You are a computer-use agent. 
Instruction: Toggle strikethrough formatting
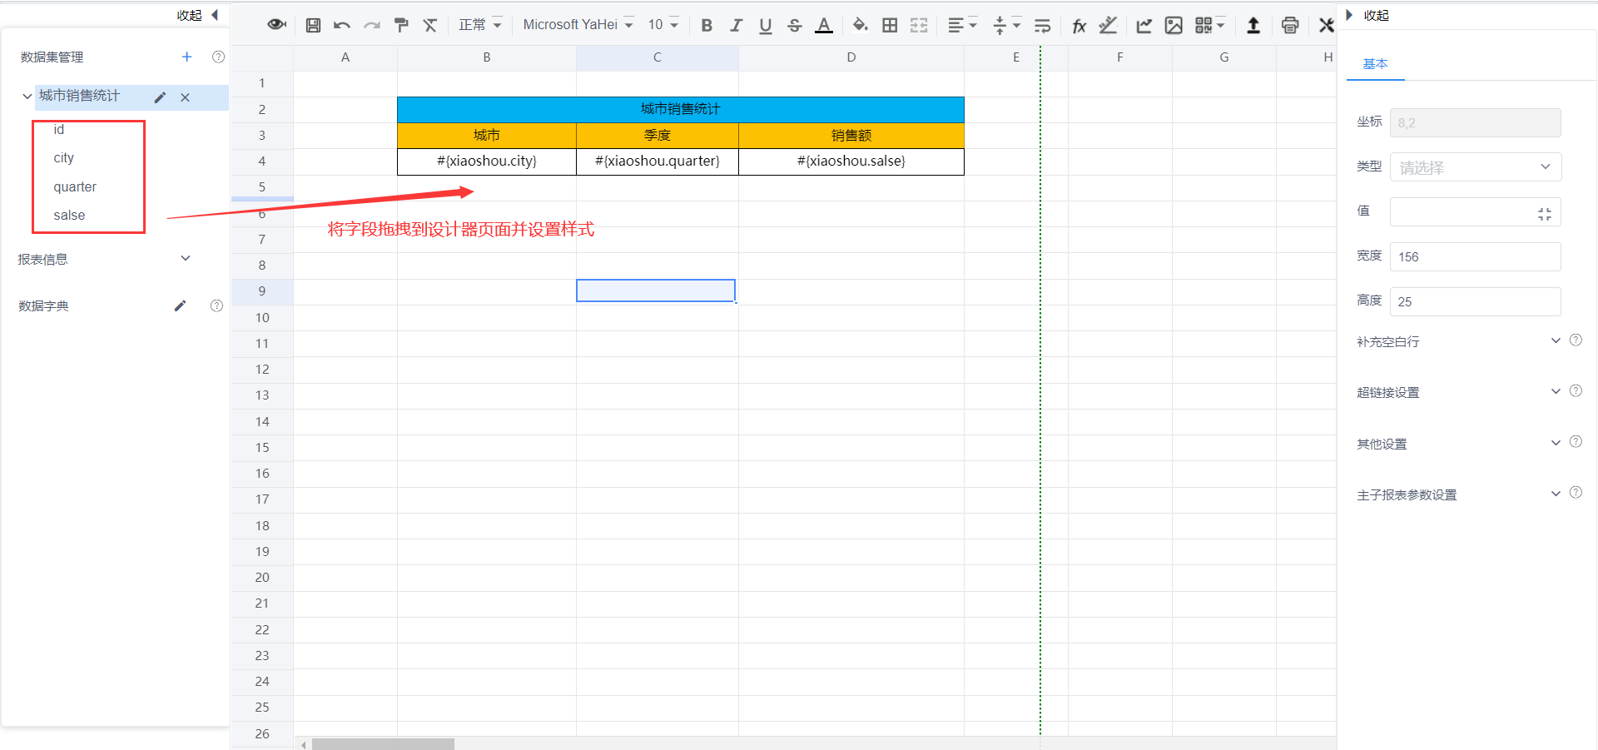[795, 25]
